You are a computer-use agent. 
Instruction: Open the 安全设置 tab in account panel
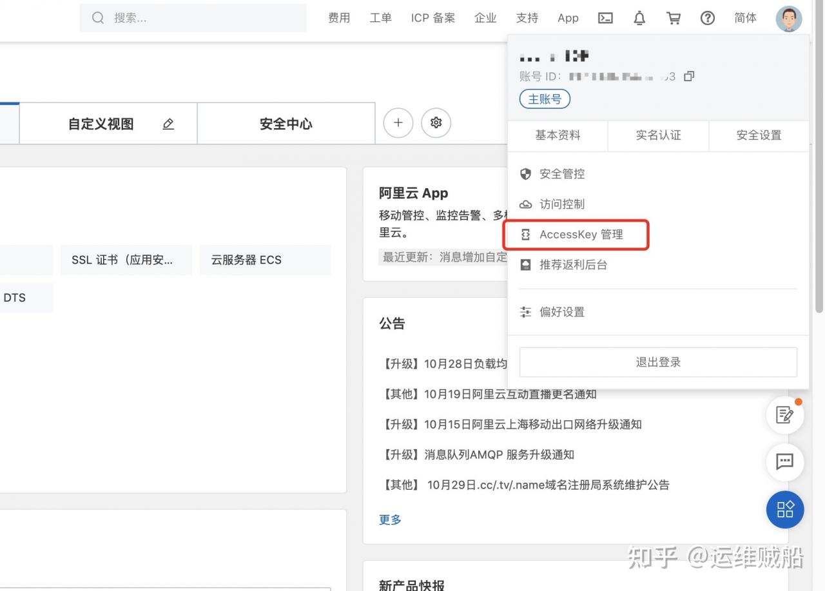tap(759, 135)
